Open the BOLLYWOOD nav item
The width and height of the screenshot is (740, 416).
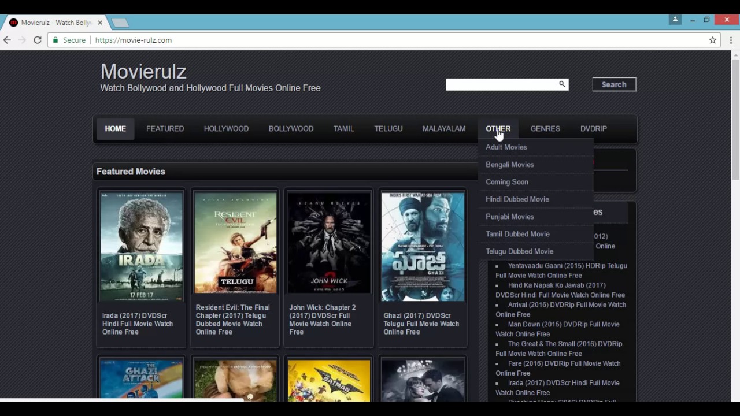click(291, 128)
